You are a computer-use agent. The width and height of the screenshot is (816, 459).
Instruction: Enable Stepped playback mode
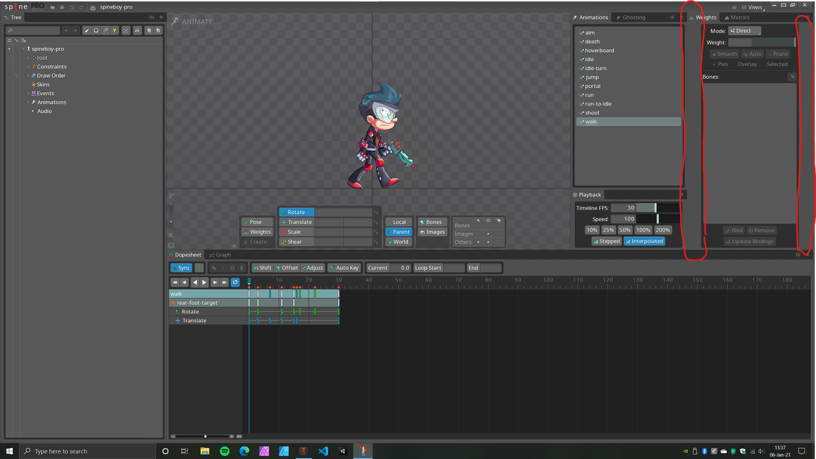coord(606,241)
